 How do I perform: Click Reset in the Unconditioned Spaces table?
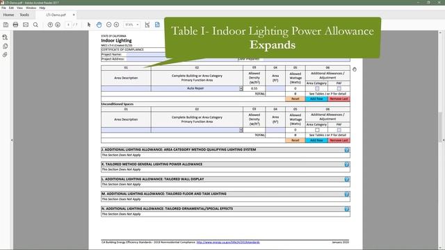[x=295, y=140]
